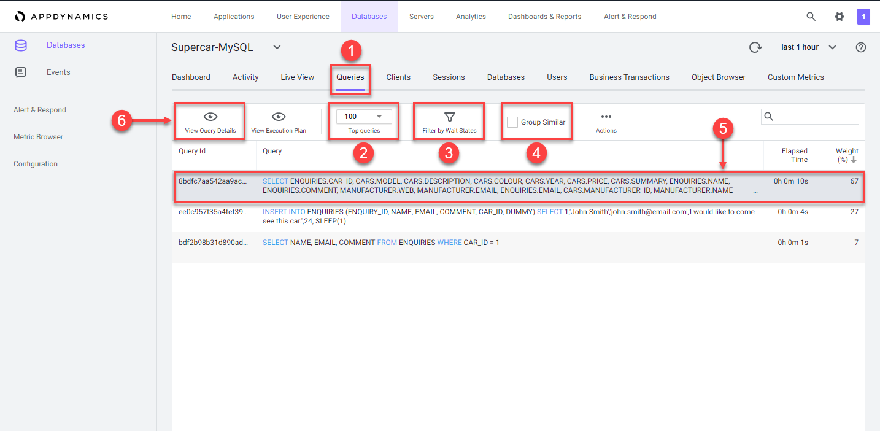Sort by Elapsed Time column header
880x431 pixels.
click(x=795, y=155)
